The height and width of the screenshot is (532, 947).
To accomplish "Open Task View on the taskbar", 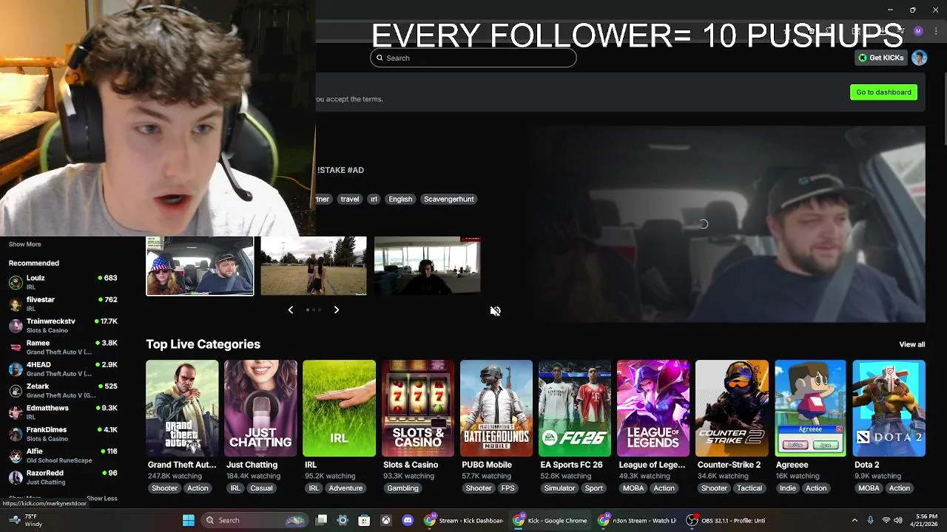I will (x=321, y=520).
